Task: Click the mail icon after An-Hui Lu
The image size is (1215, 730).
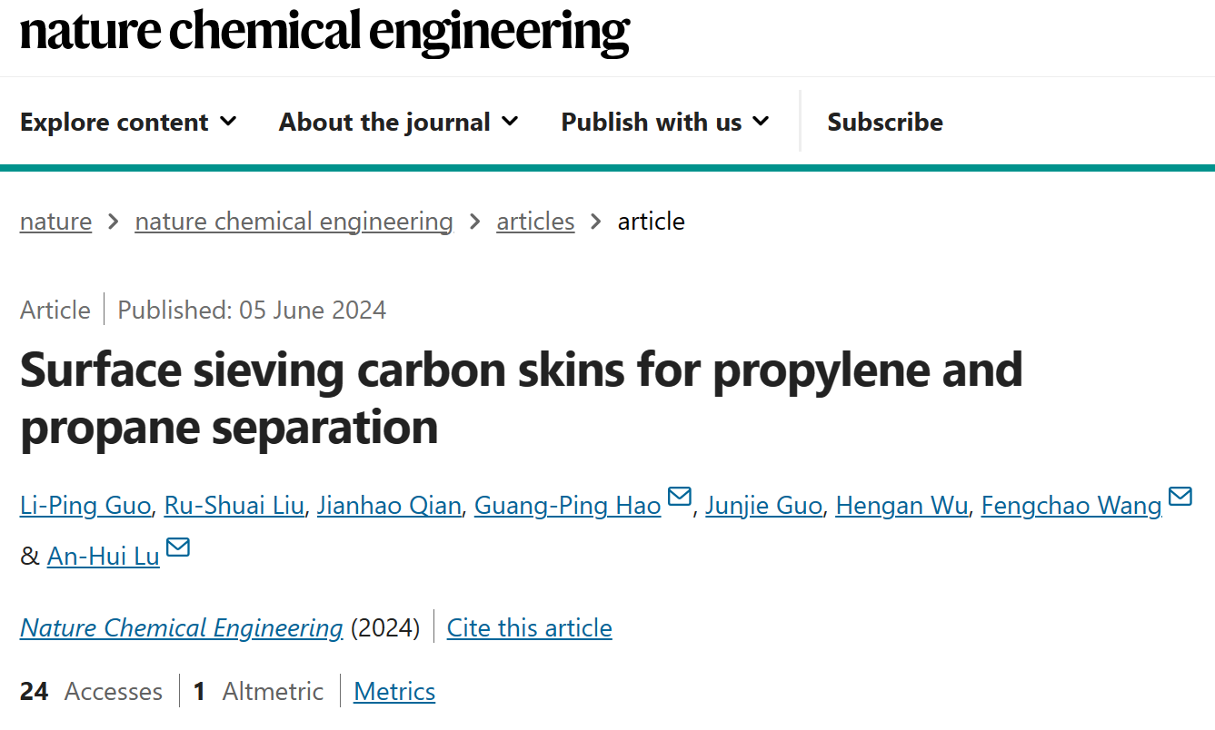Action: (178, 547)
